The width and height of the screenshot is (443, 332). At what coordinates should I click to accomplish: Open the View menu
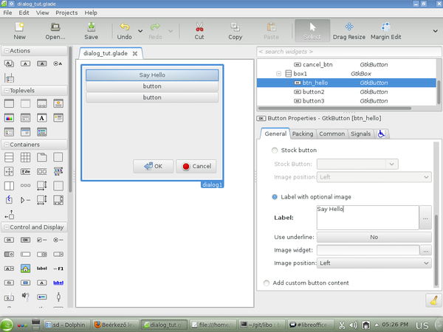coord(42,13)
